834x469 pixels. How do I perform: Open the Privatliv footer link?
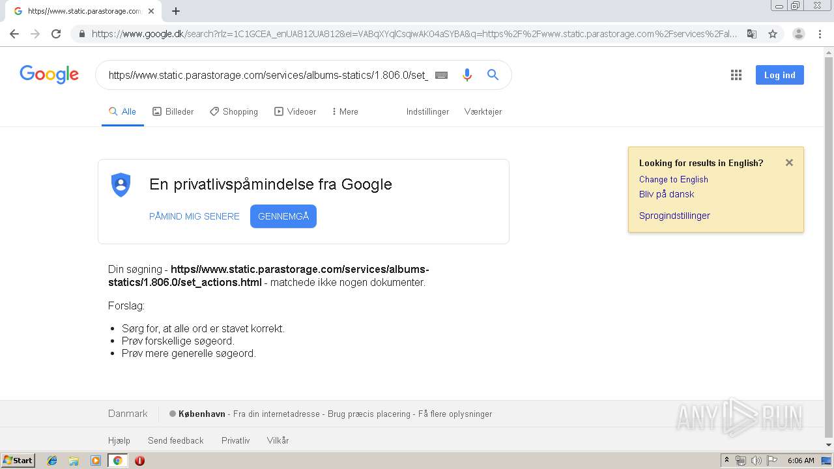pyautogui.click(x=236, y=440)
